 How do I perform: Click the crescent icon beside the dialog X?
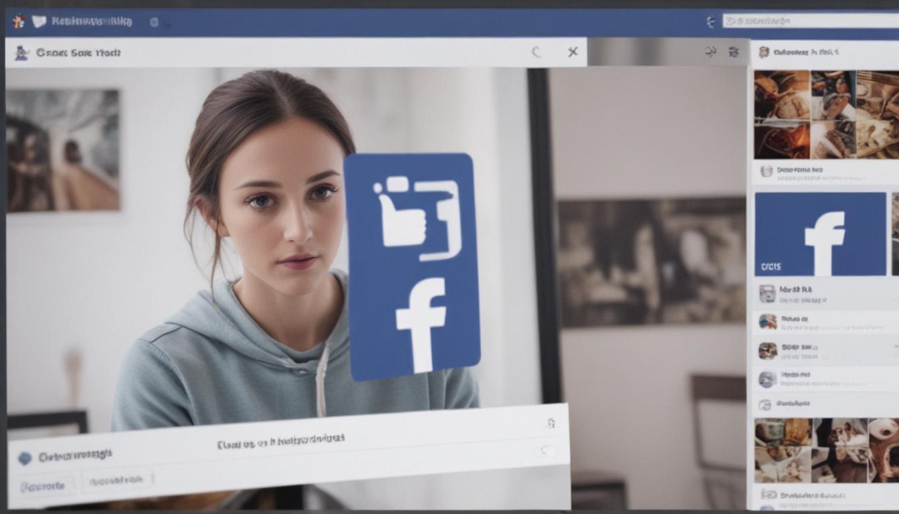pos(536,52)
